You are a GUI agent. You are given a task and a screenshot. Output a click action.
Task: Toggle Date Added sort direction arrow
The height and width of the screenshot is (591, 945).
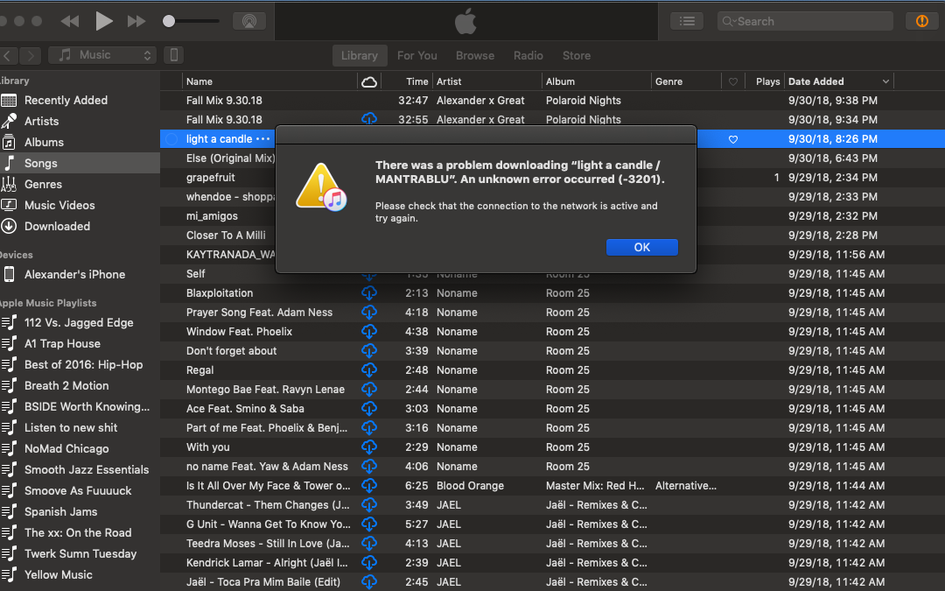[885, 81]
